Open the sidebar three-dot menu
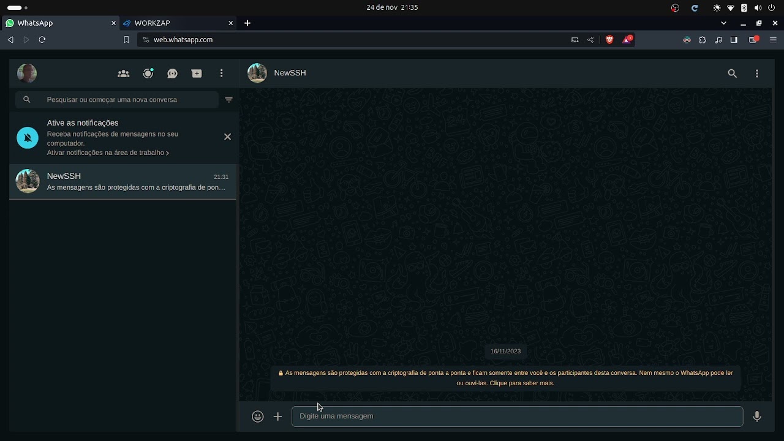Viewport: 784px width, 441px height. coord(222,73)
